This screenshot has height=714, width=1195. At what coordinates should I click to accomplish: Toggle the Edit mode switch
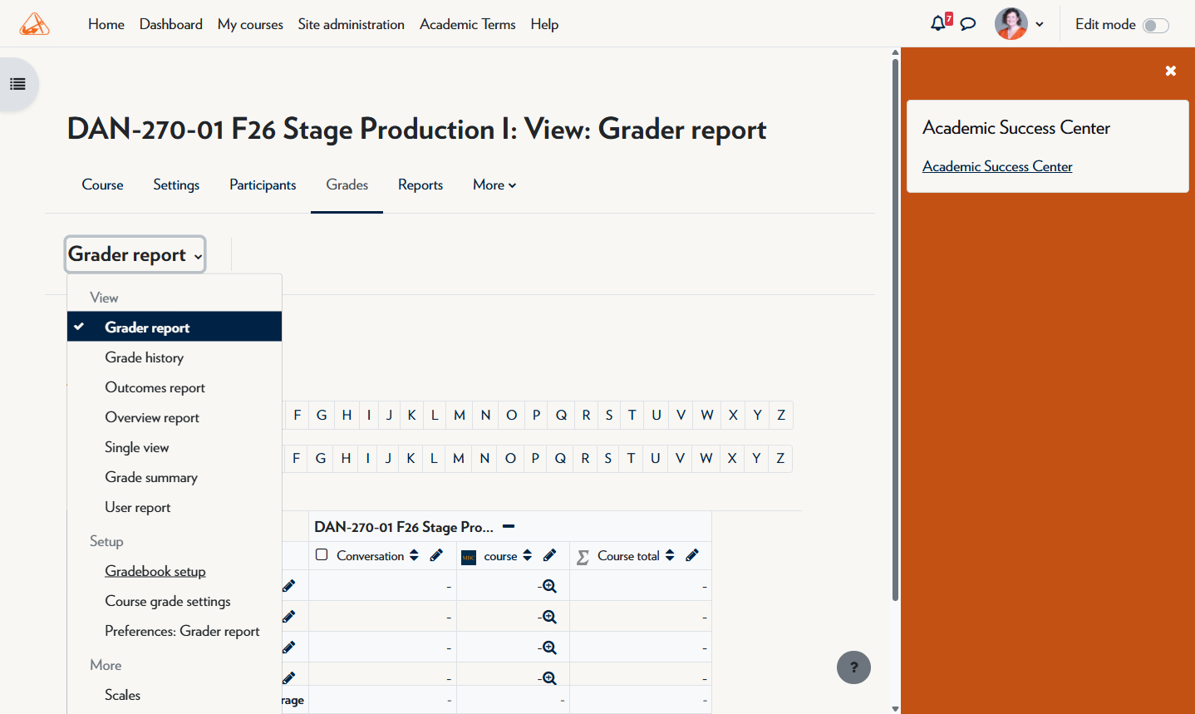click(x=1156, y=25)
